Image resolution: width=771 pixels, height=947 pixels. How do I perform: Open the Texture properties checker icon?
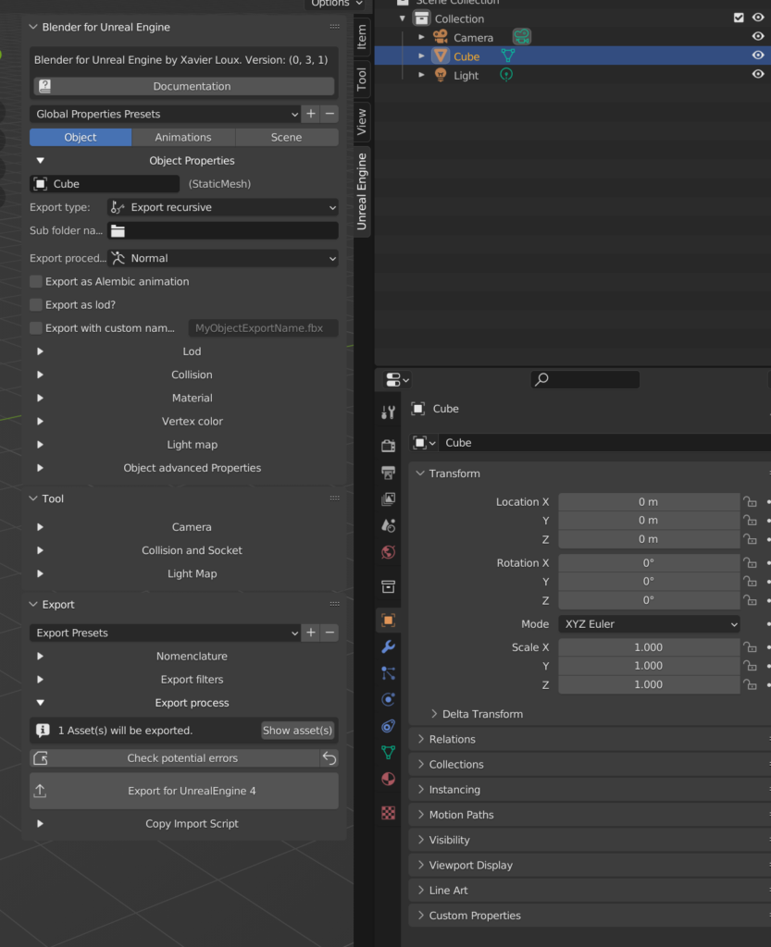(388, 813)
